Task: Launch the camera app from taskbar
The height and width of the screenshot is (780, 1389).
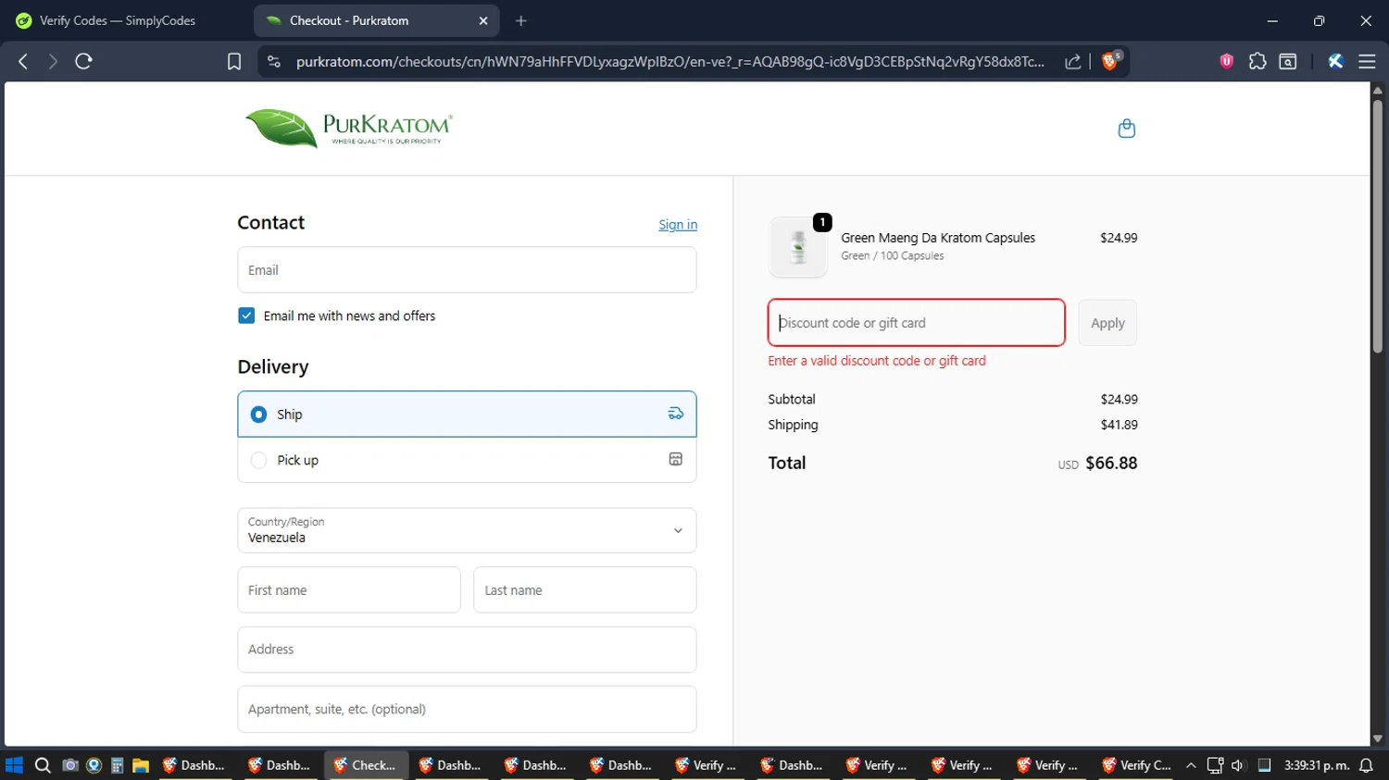Action: tap(69, 765)
